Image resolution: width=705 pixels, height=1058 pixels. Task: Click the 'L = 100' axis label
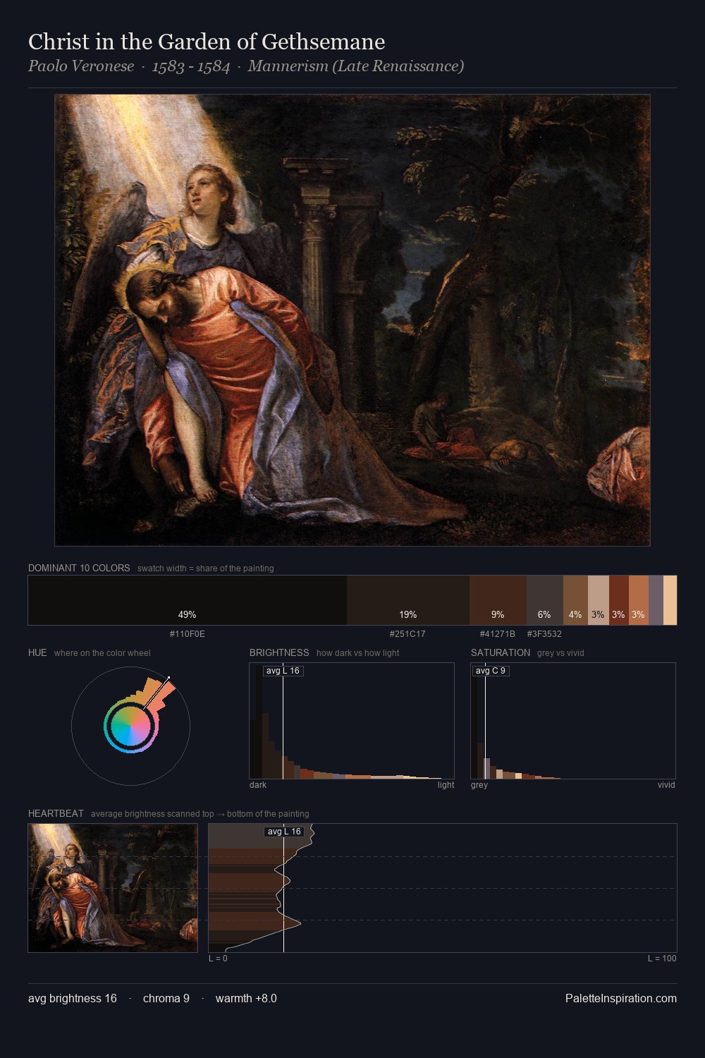click(x=662, y=959)
